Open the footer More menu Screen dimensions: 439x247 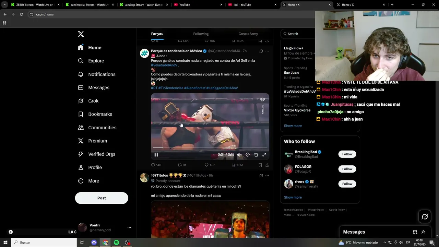click(289, 215)
